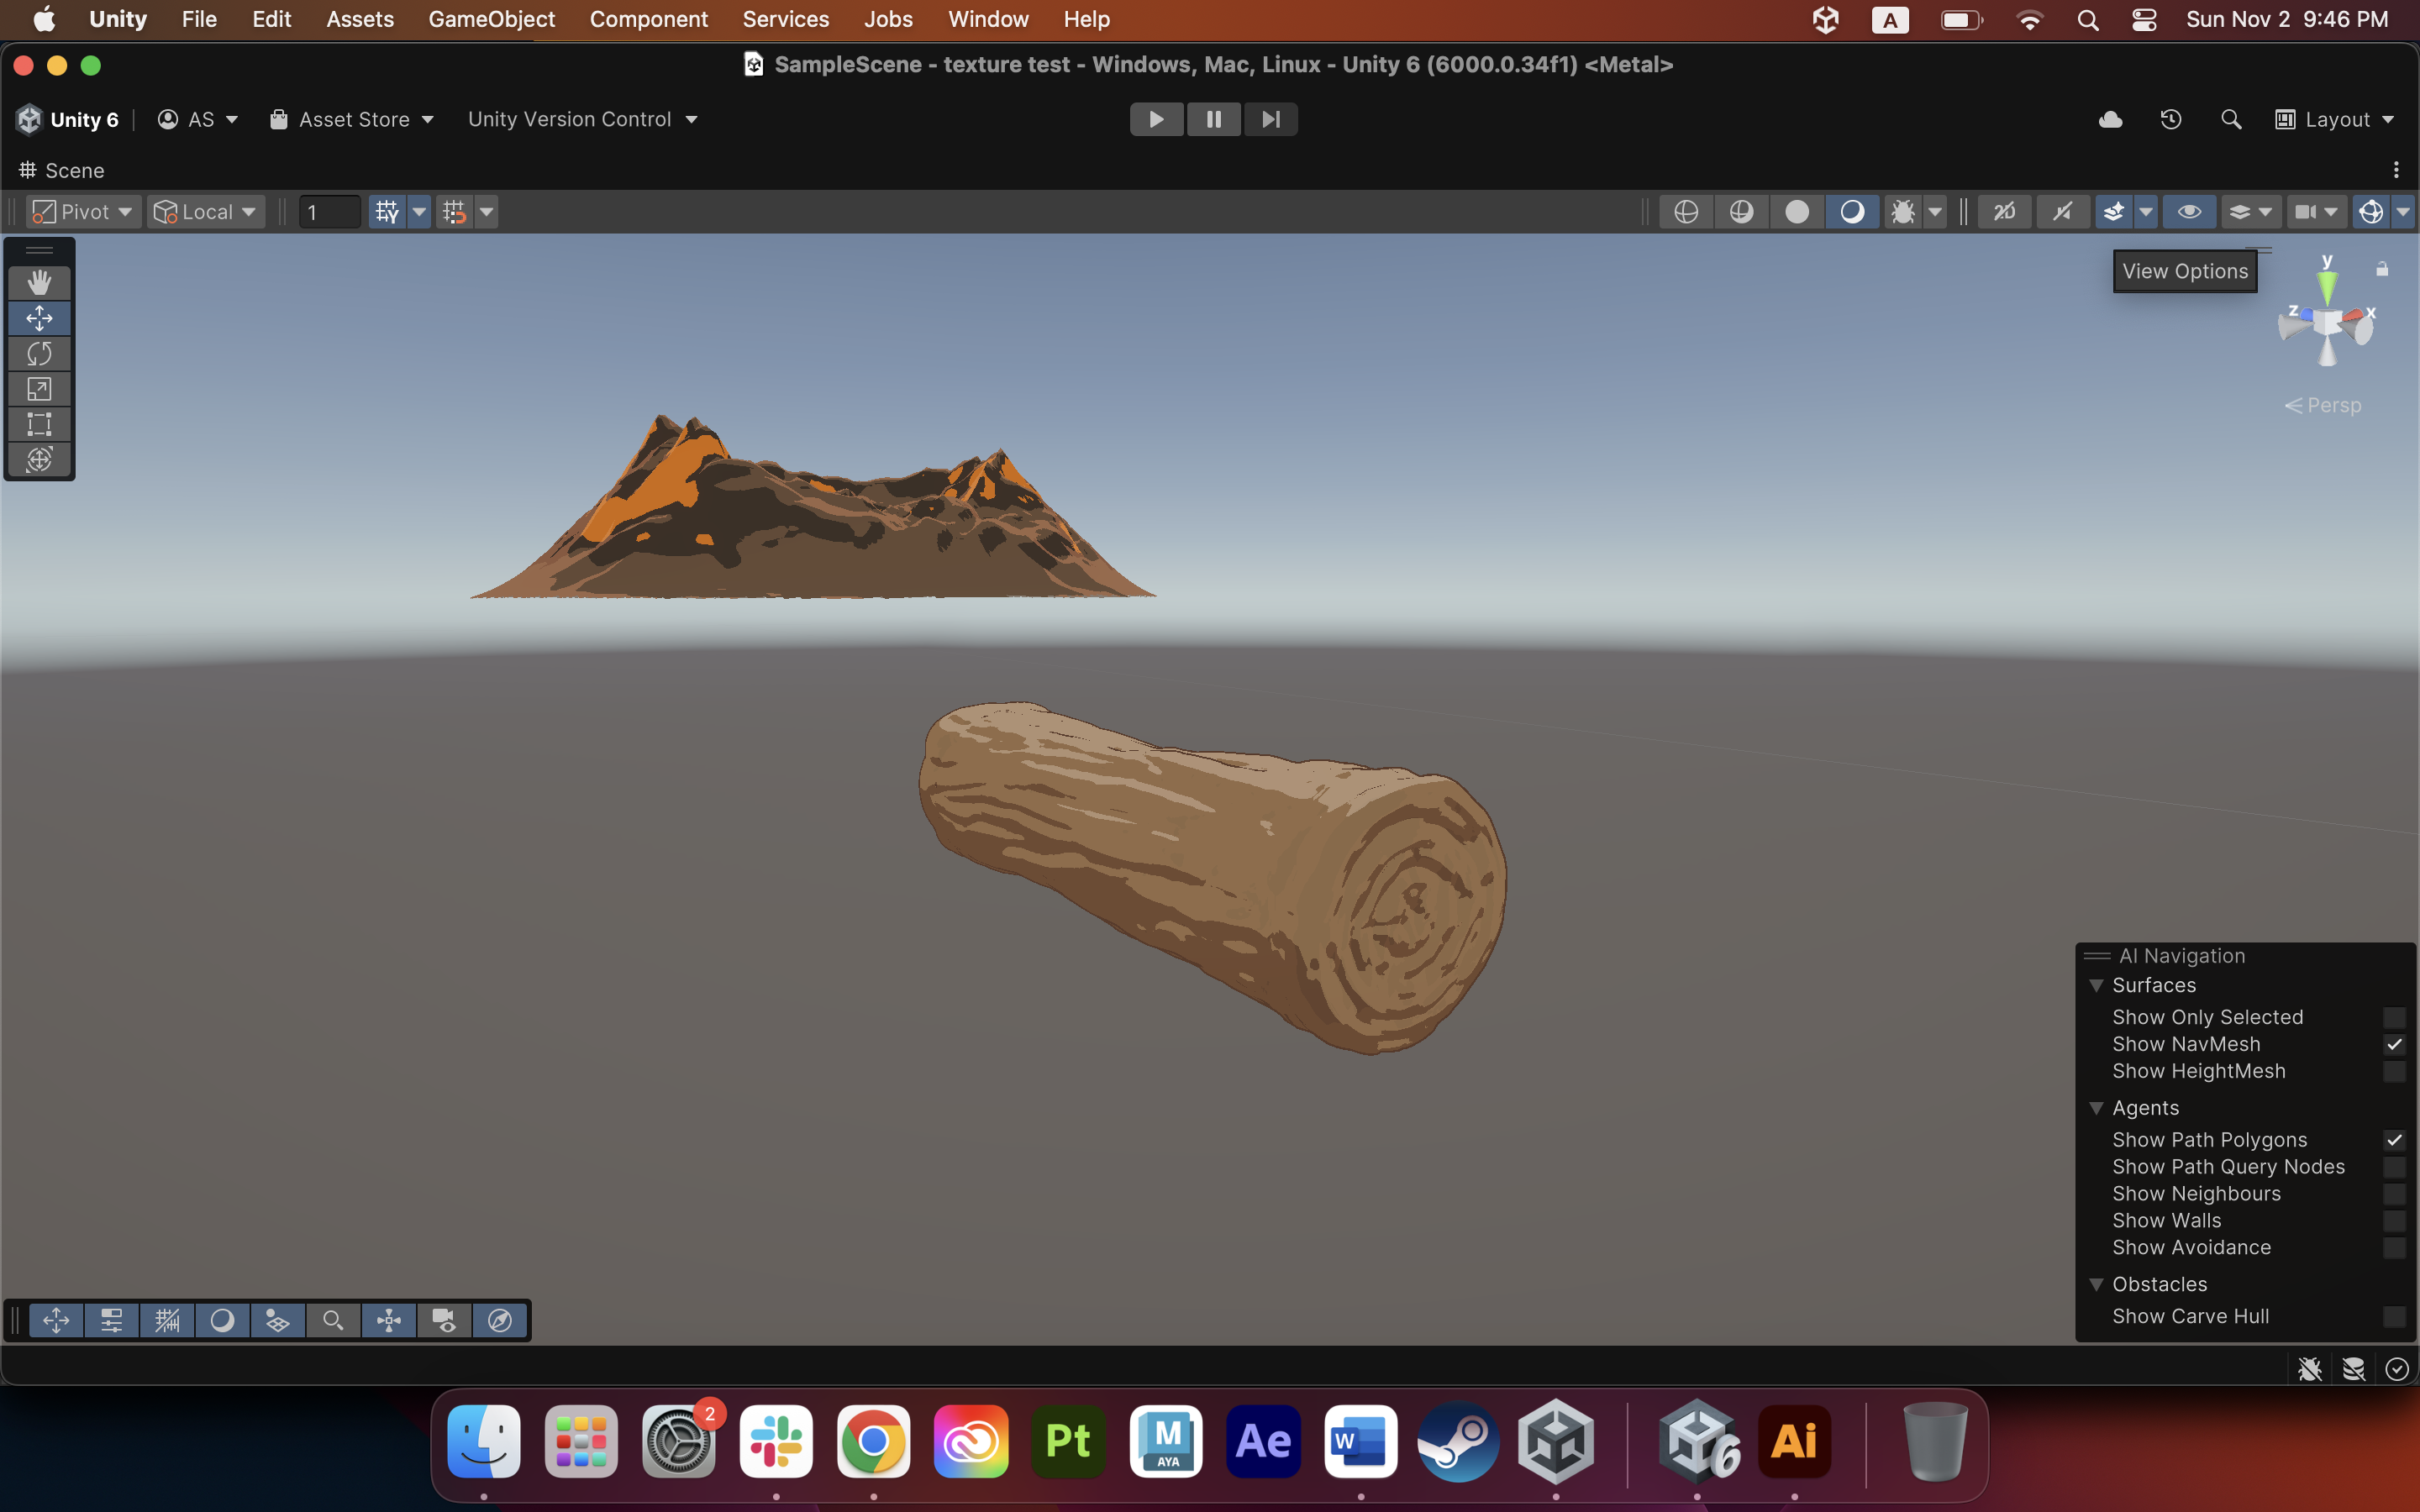
Task: Collapse the Agents section
Action: [2096, 1108]
